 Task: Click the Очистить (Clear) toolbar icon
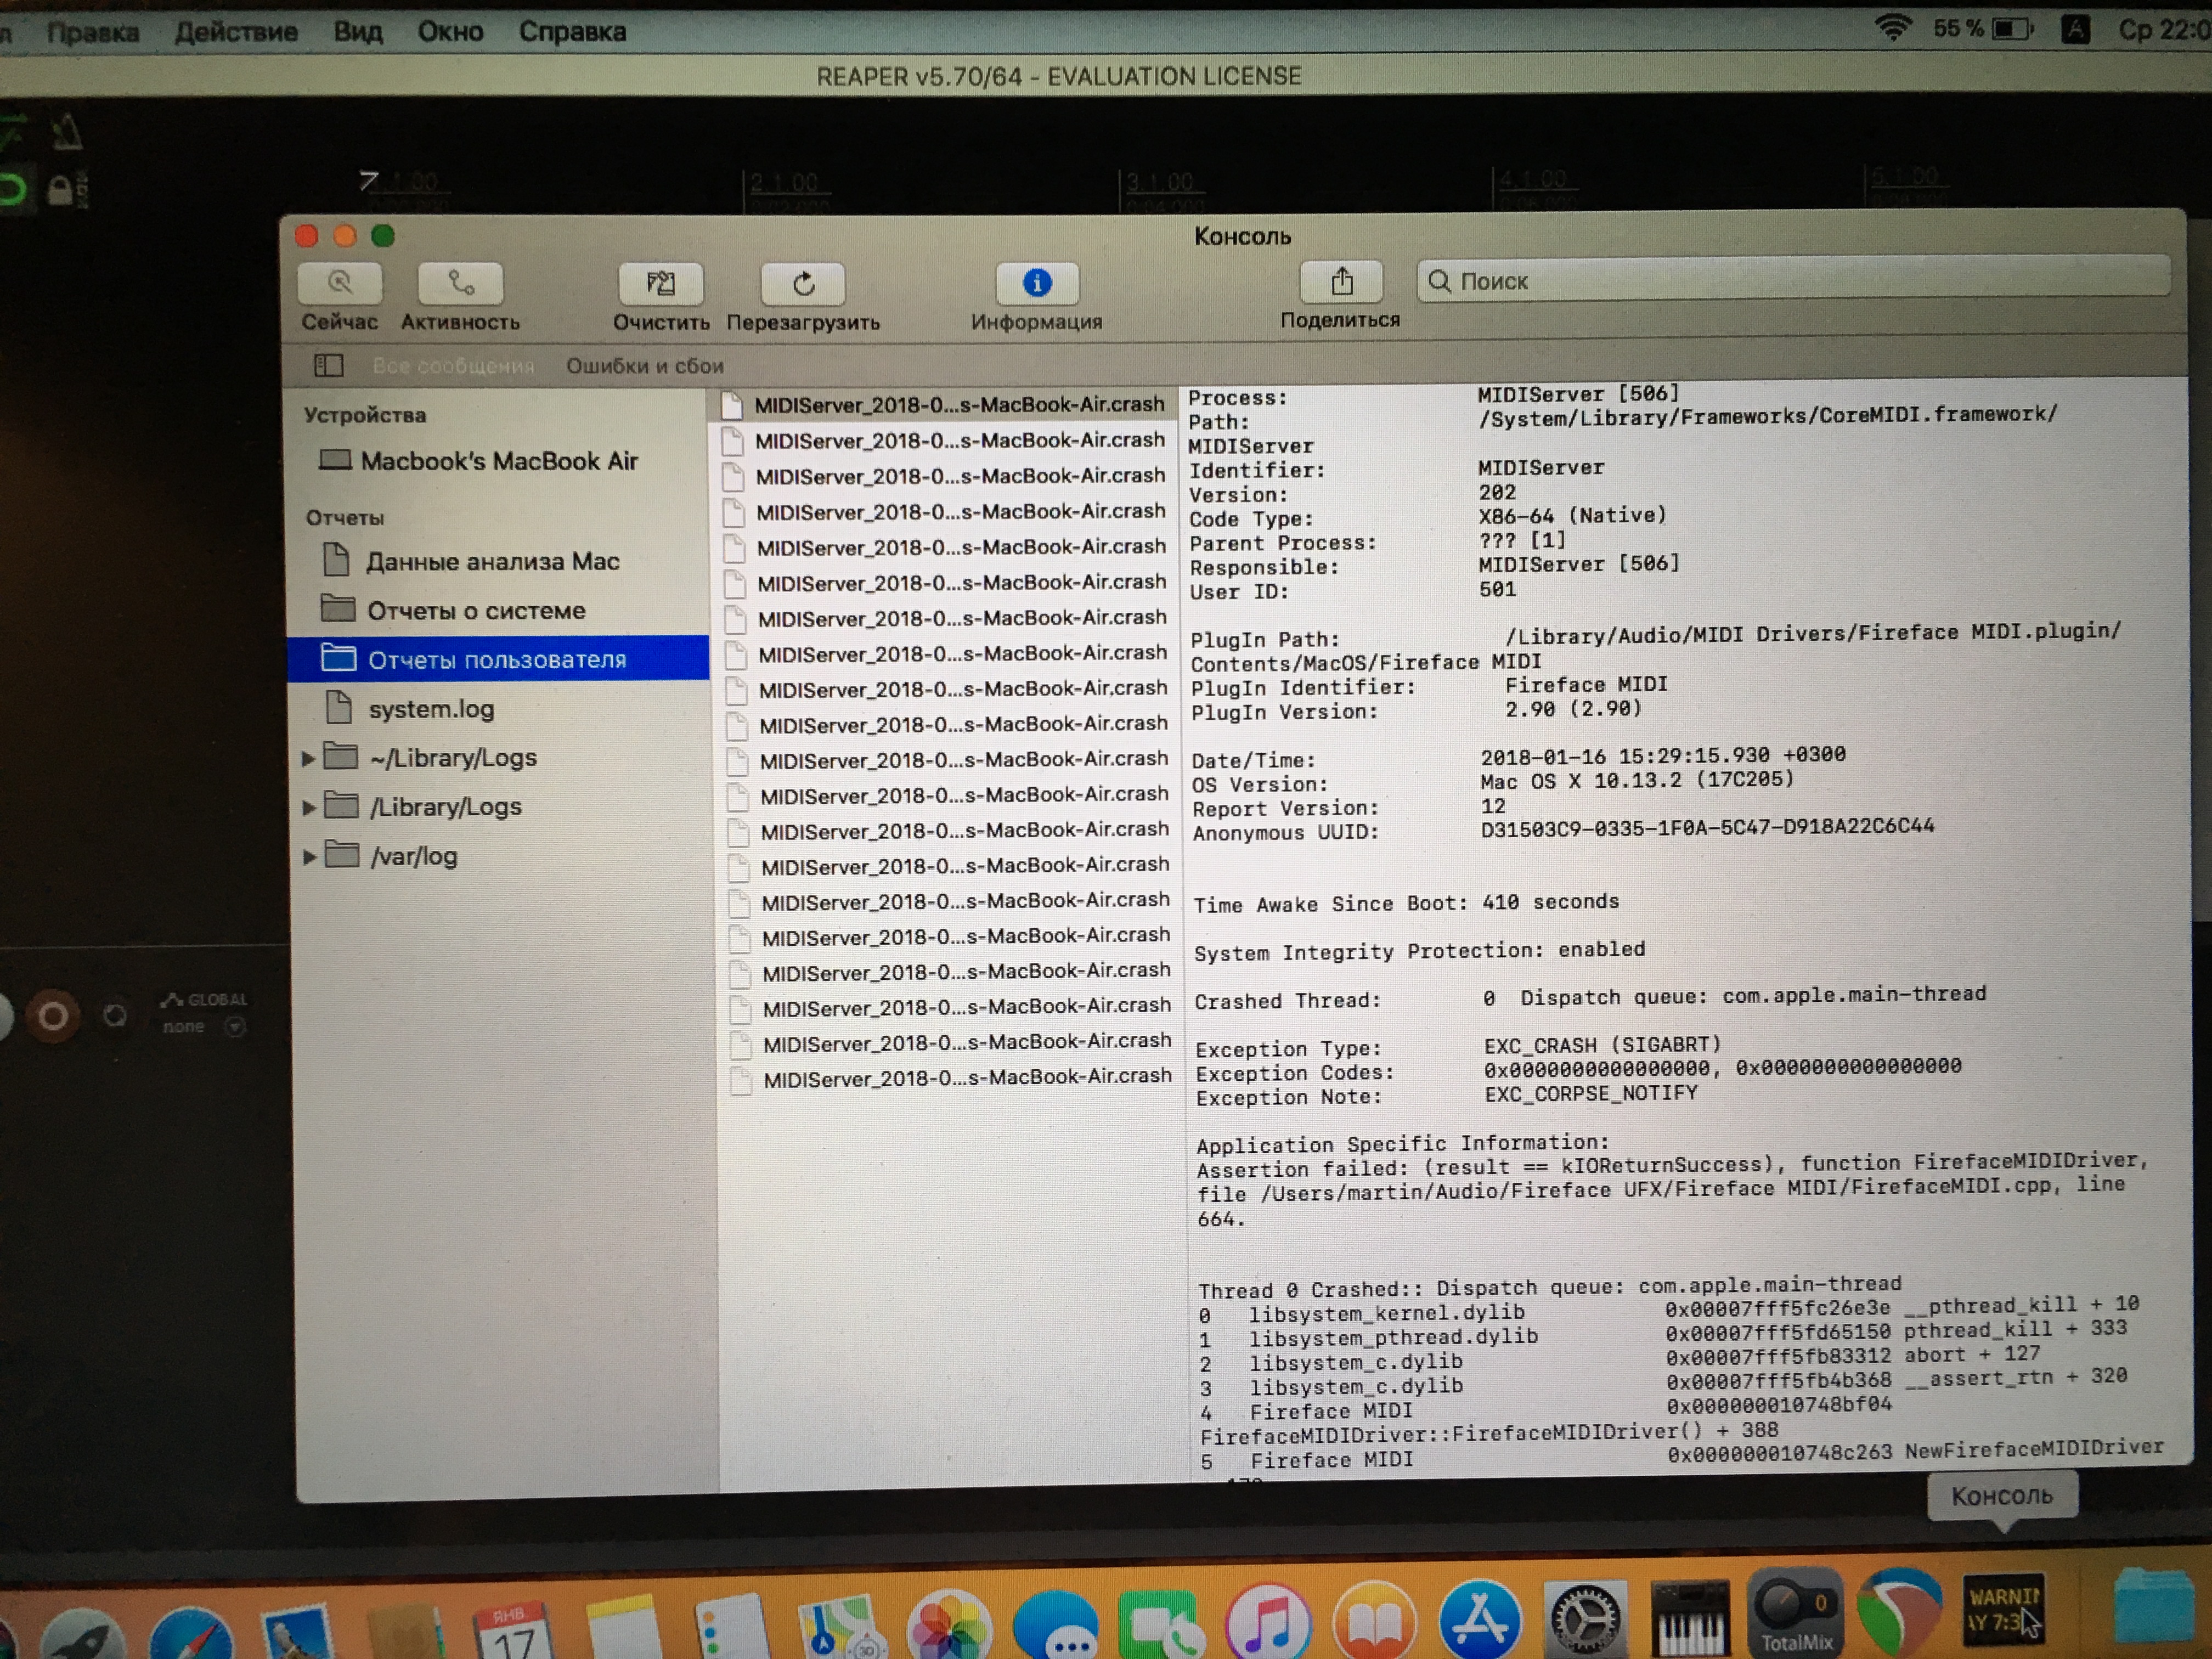(x=660, y=284)
